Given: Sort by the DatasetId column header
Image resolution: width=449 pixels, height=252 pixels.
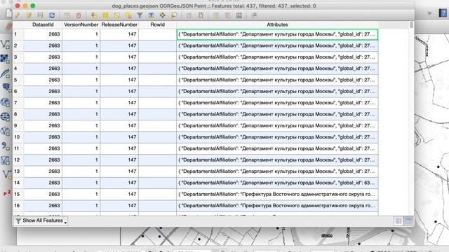Looking at the screenshot, I should pyautogui.click(x=43, y=25).
